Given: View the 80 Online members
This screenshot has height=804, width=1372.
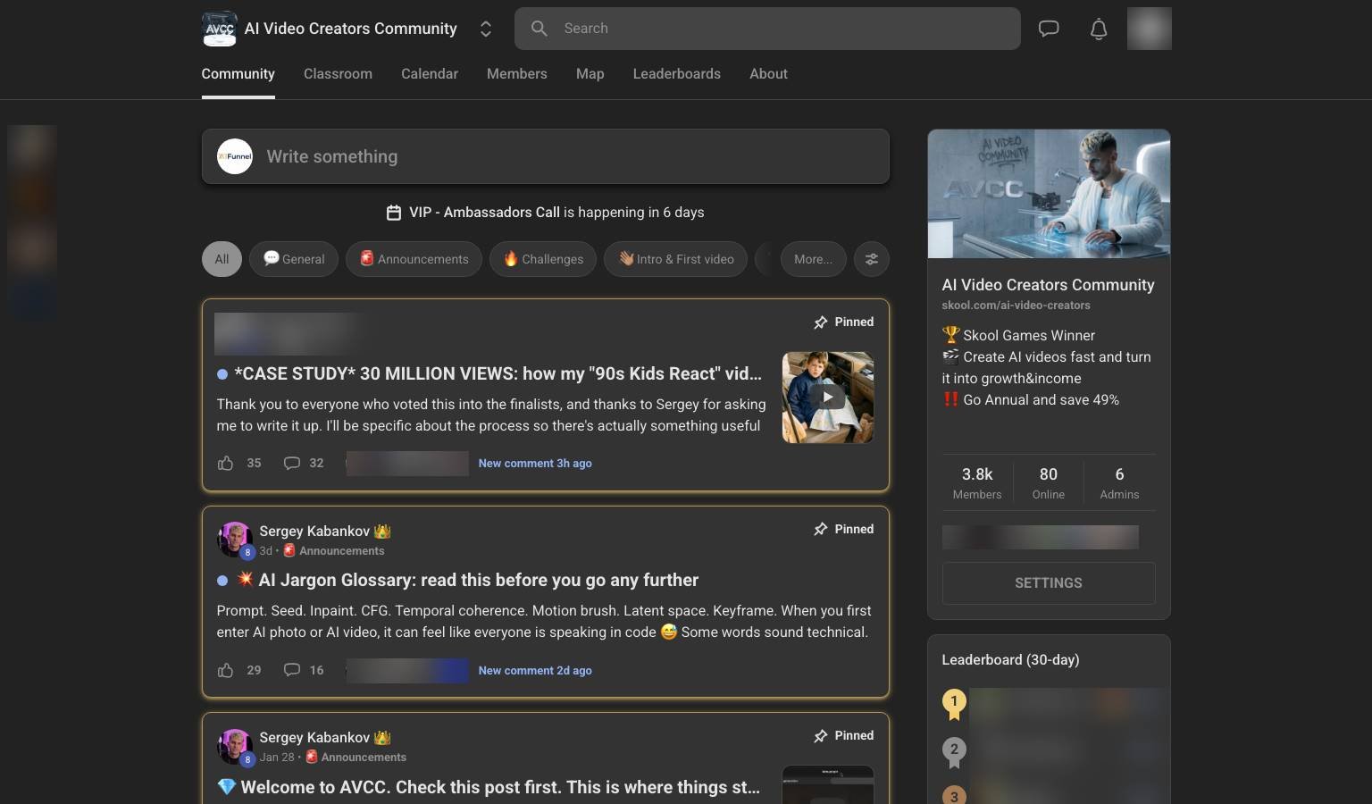Looking at the screenshot, I should pos(1049,482).
